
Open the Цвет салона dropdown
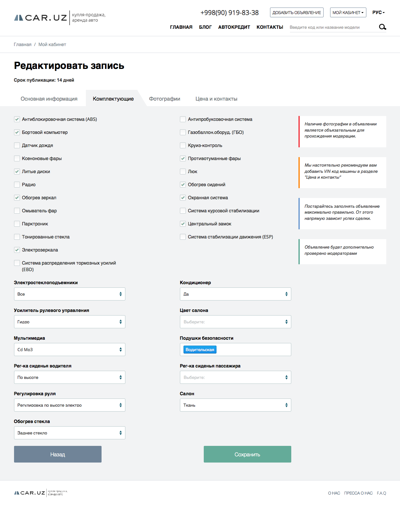coord(235,322)
